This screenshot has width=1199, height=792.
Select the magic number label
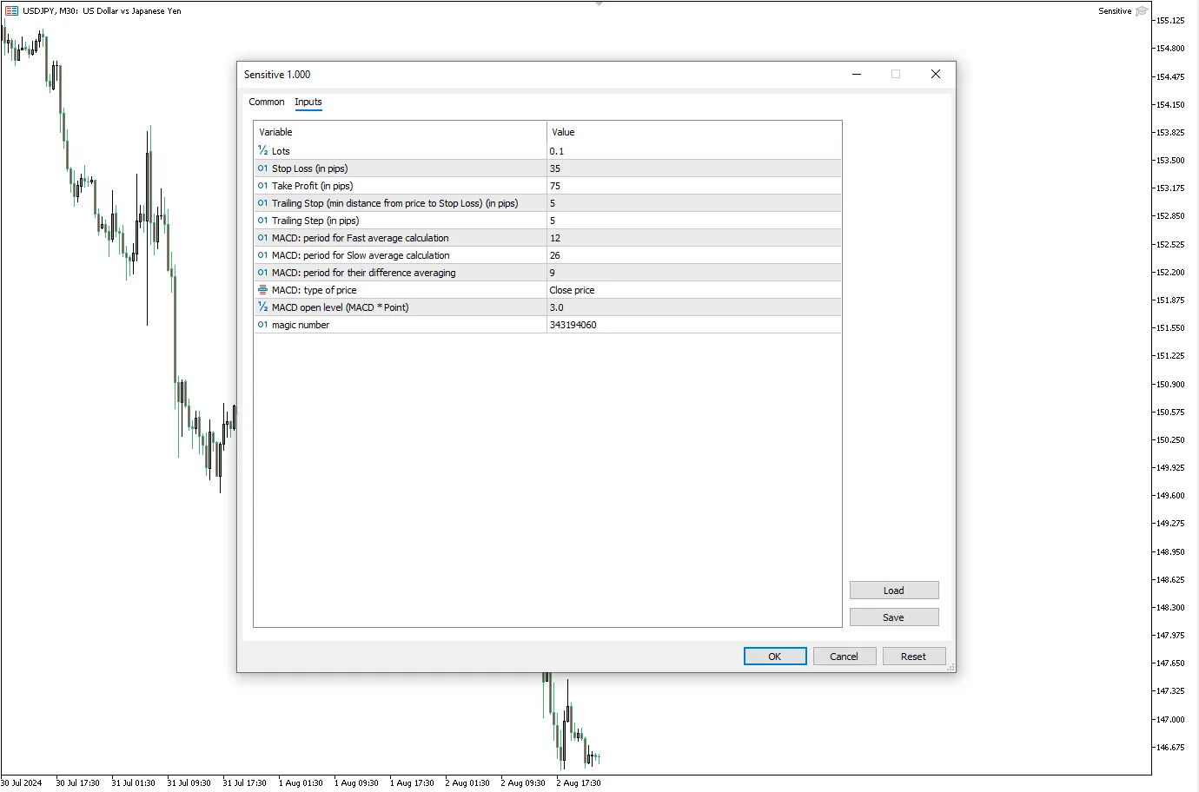click(301, 325)
